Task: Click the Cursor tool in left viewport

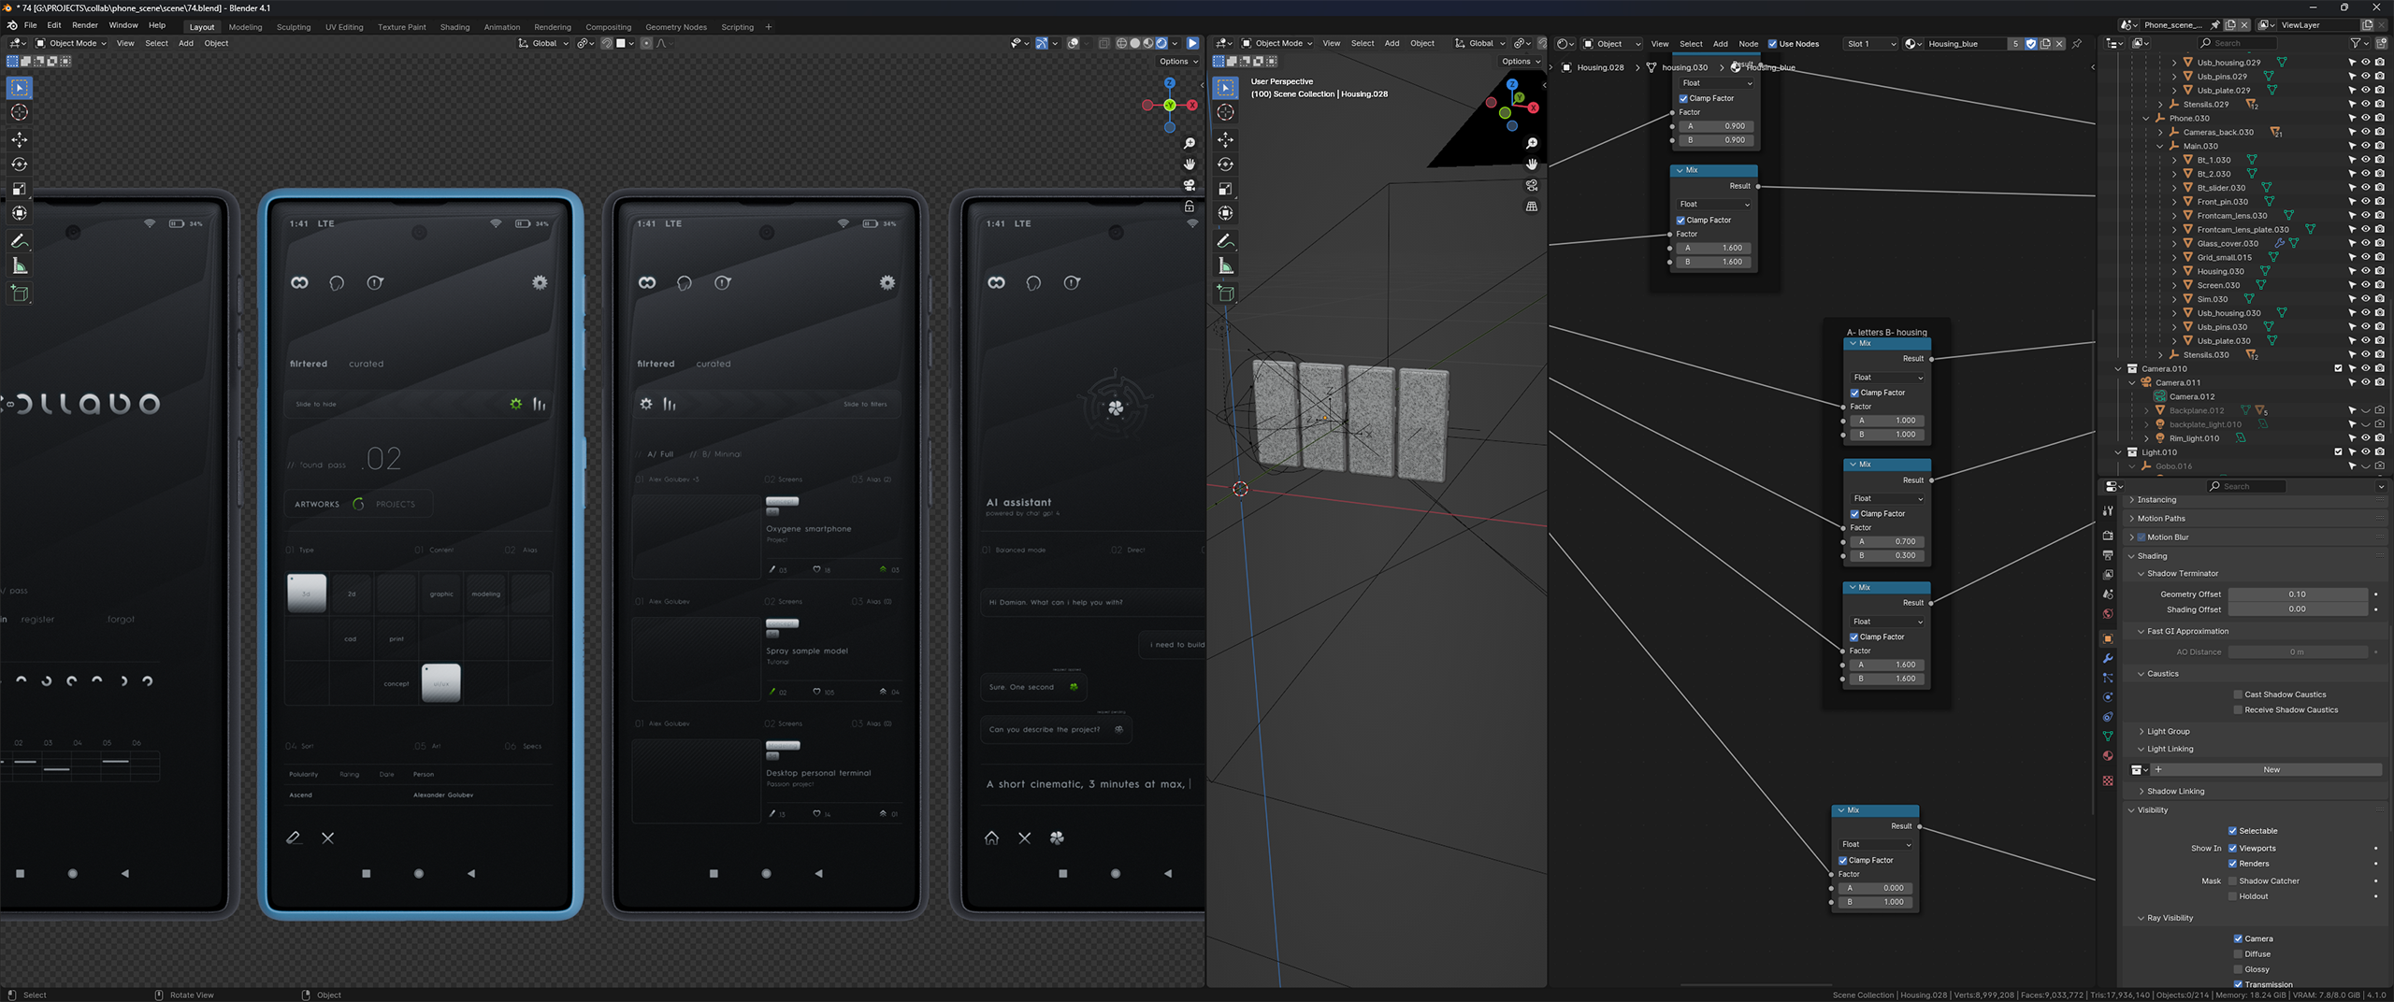Action: click(20, 112)
